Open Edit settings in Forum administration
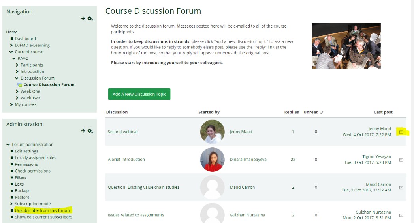This screenshot has width=414, height=223. [26, 151]
